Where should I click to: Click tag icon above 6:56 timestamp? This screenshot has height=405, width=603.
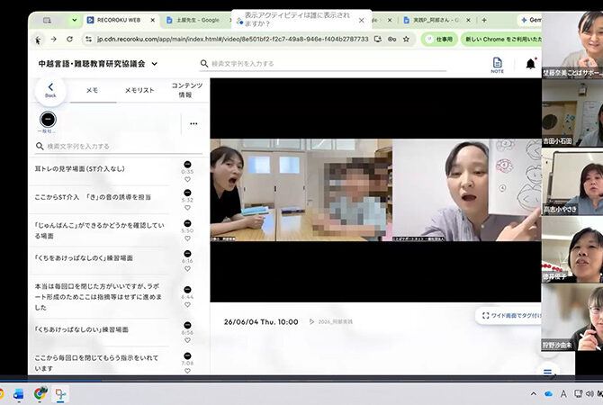coord(187,326)
